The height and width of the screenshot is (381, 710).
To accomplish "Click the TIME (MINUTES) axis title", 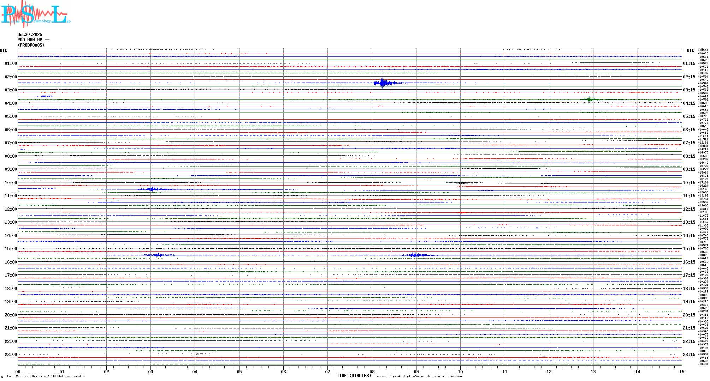I will 354,376.
